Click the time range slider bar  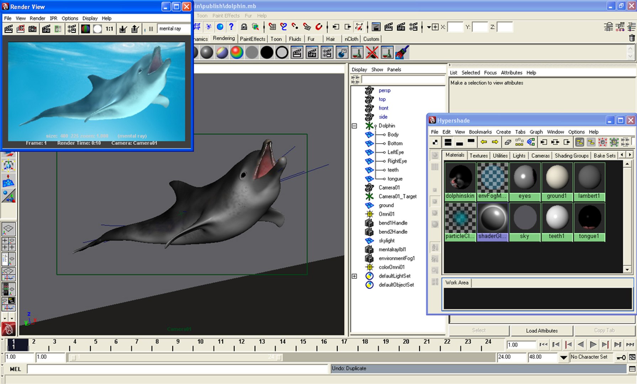tap(176, 357)
